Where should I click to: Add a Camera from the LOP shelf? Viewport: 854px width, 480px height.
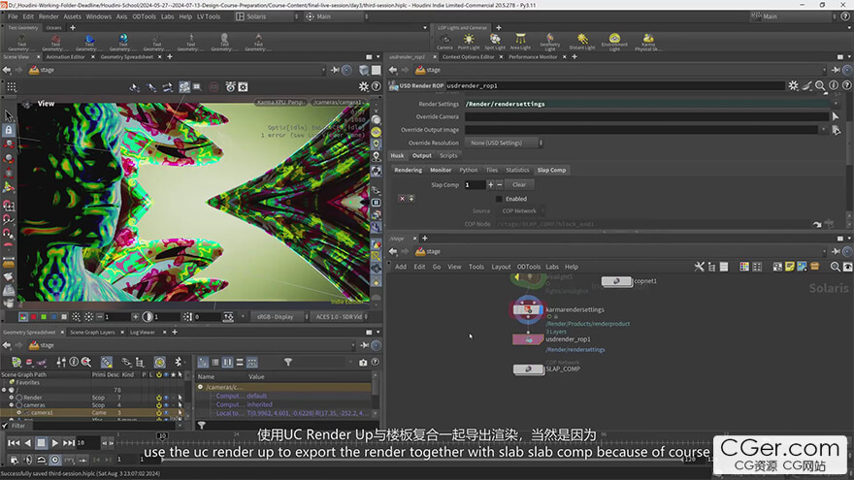point(444,42)
